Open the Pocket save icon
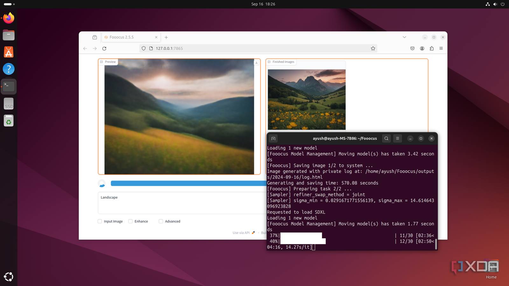Screen dimensions: 509x286 tap(412, 48)
